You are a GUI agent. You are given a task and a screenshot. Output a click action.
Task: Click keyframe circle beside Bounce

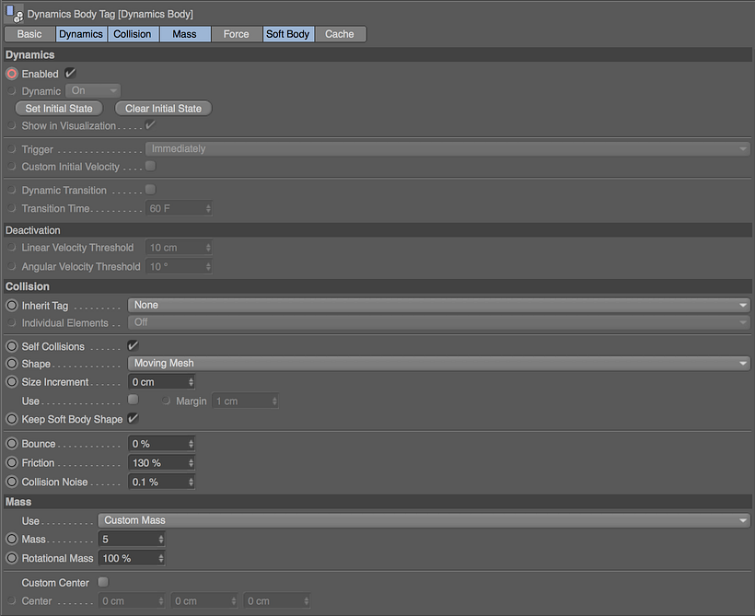[x=12, y=444]
